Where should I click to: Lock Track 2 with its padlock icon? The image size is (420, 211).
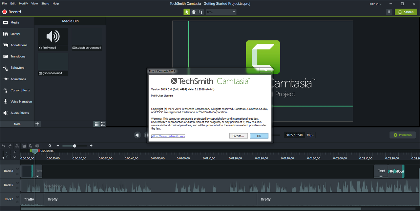tap(18, 187)
